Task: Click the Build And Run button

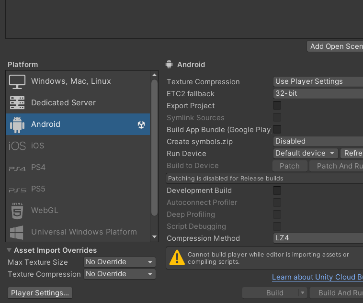Action: point(336,293)
